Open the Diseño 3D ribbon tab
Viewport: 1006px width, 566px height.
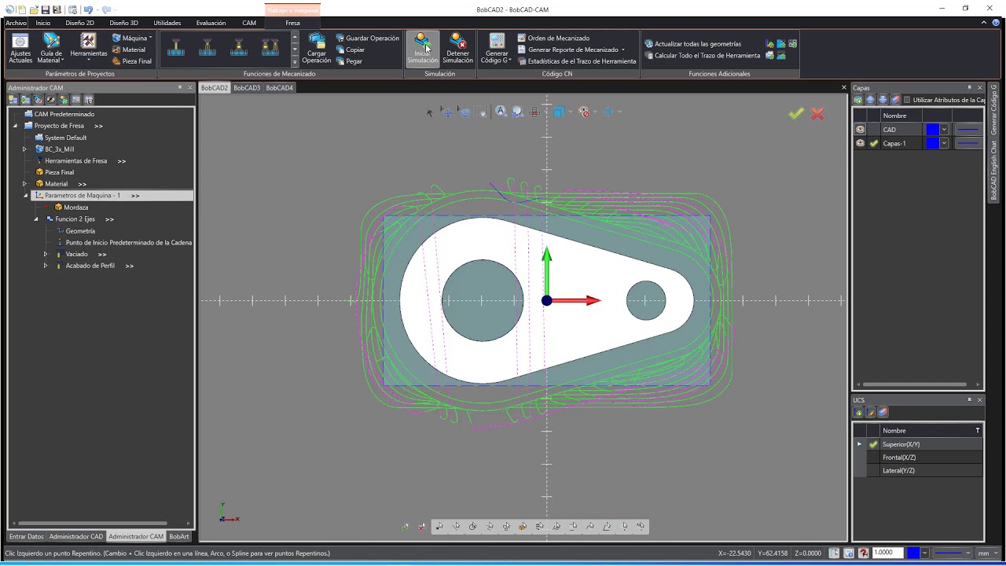coord(123,23)
